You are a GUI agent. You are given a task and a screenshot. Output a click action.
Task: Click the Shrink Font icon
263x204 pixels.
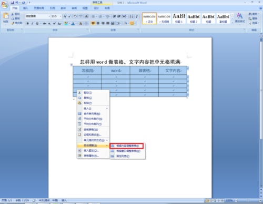[69, 16]
